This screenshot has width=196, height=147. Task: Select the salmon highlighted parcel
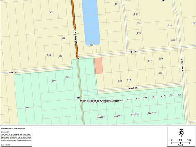click(x=98, y=66)
